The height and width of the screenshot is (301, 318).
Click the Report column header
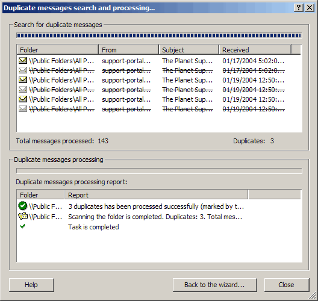[156, 195]
